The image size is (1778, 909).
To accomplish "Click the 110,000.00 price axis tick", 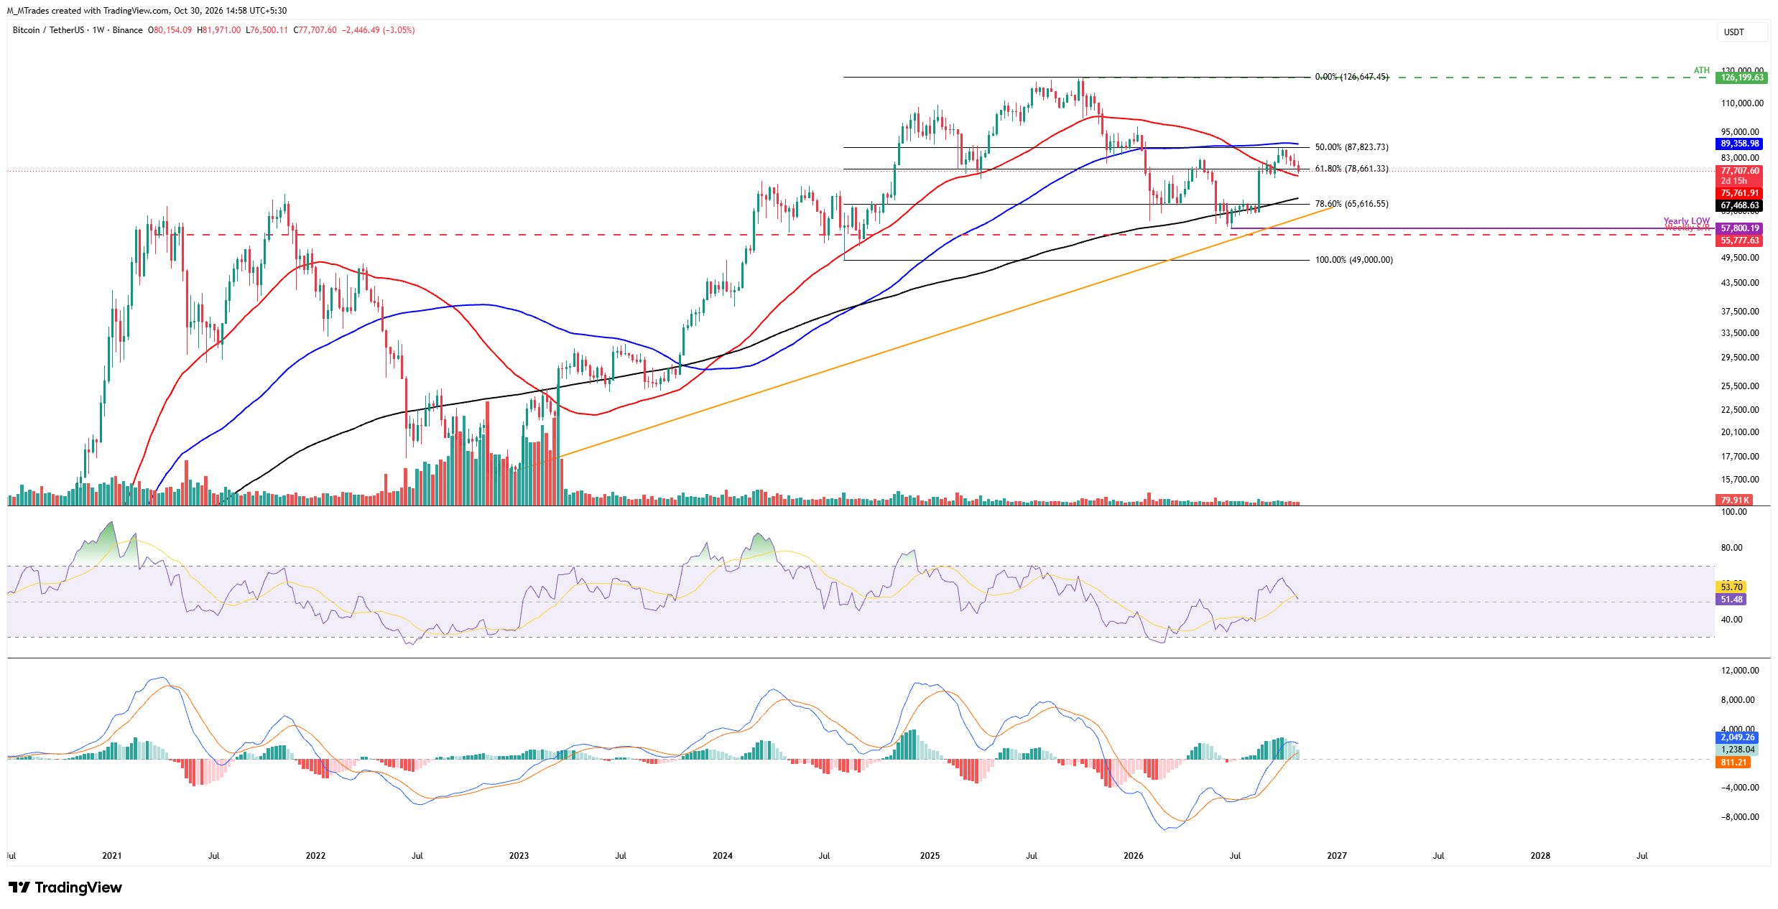I will pos(1742,103).
